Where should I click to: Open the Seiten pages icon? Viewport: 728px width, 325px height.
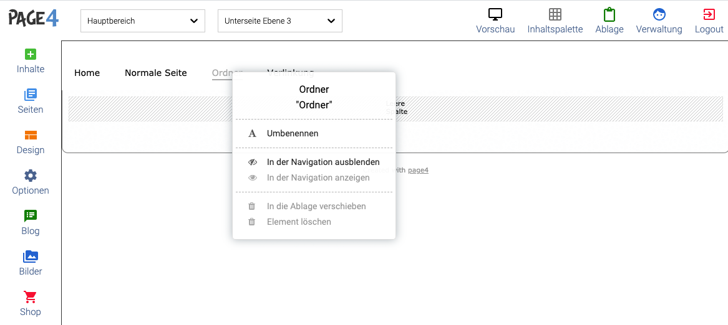point(30,95)
